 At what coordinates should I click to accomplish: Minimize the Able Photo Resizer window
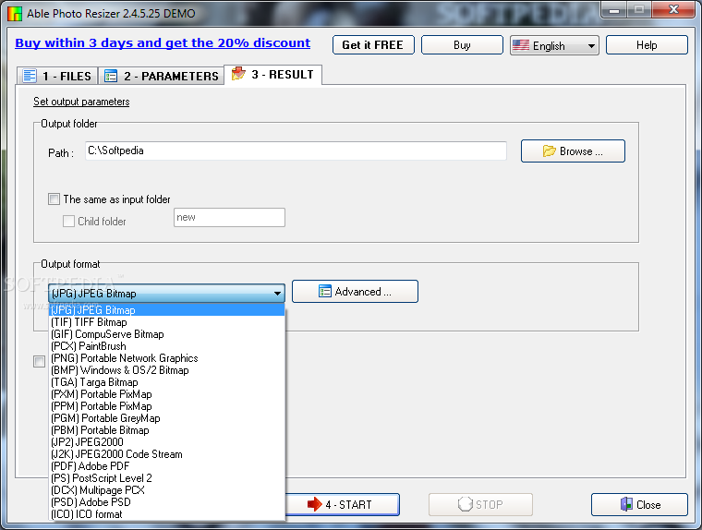[x=614, y=10]
